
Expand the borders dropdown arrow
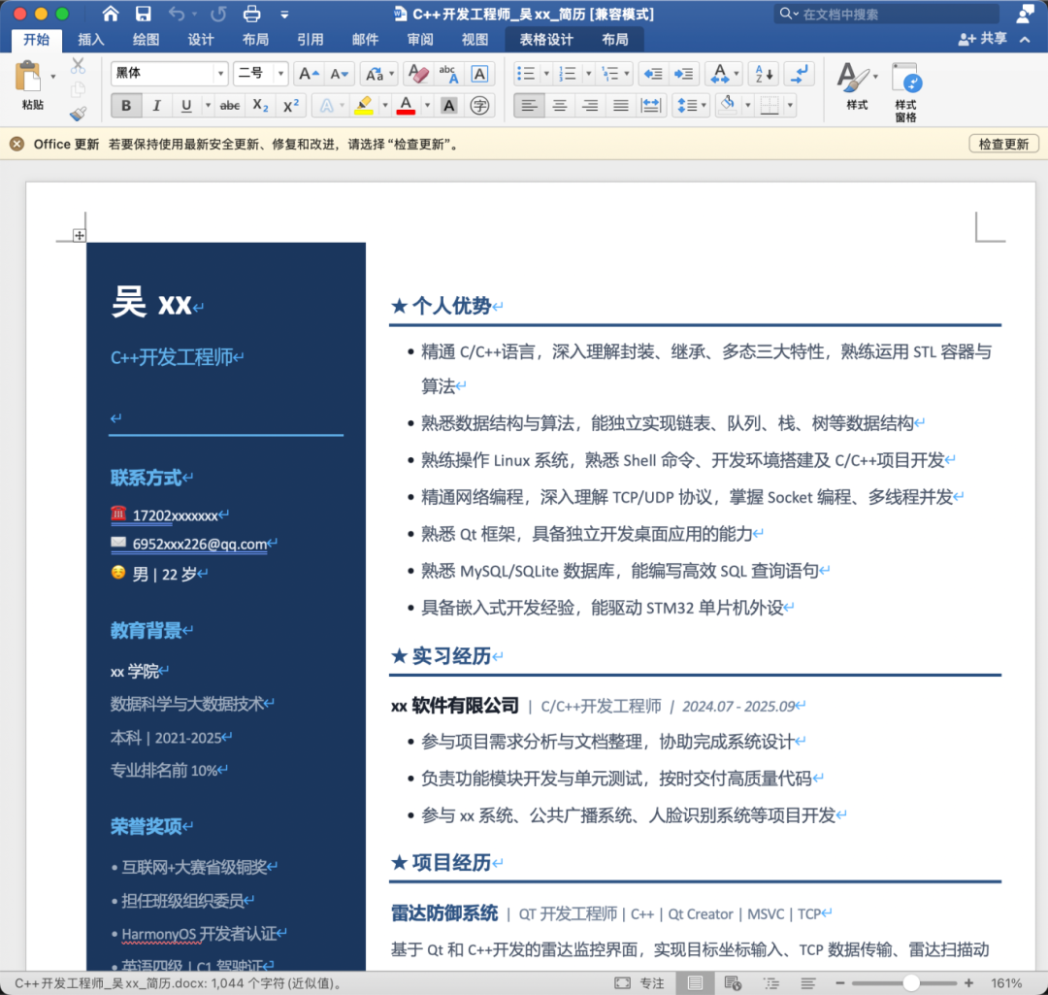point(790,105)
